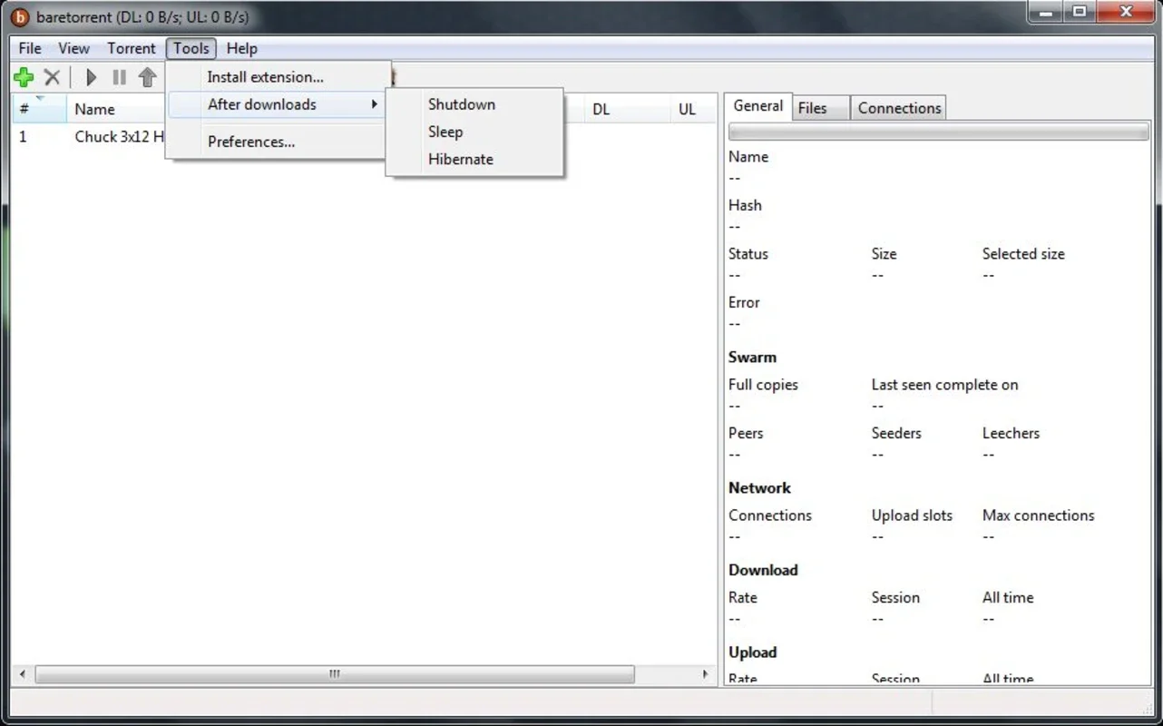Screen dimensions: 1163x726
Task: Click the Last seen complete on label
Action: click(944, 385)
